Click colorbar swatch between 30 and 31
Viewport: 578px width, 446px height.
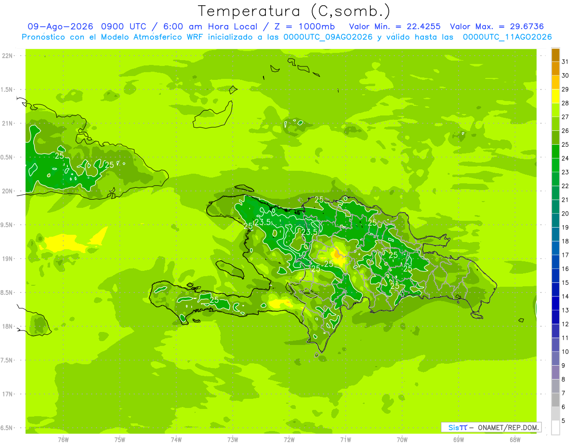[555, 68]
